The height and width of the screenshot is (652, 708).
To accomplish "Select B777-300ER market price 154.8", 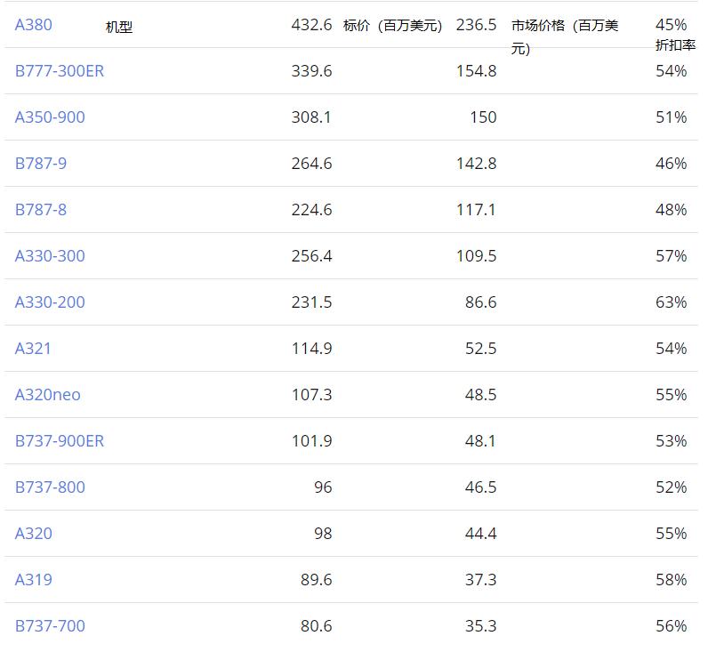I will 477,71.
